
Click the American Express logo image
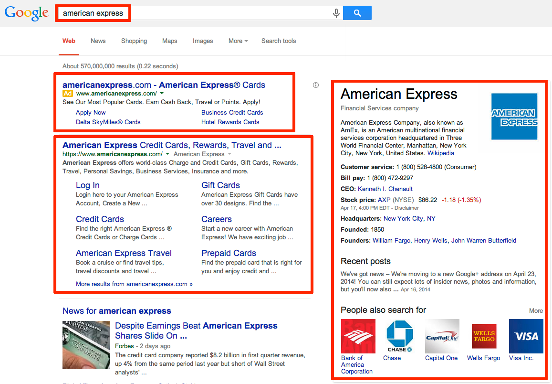click(514, 116)
